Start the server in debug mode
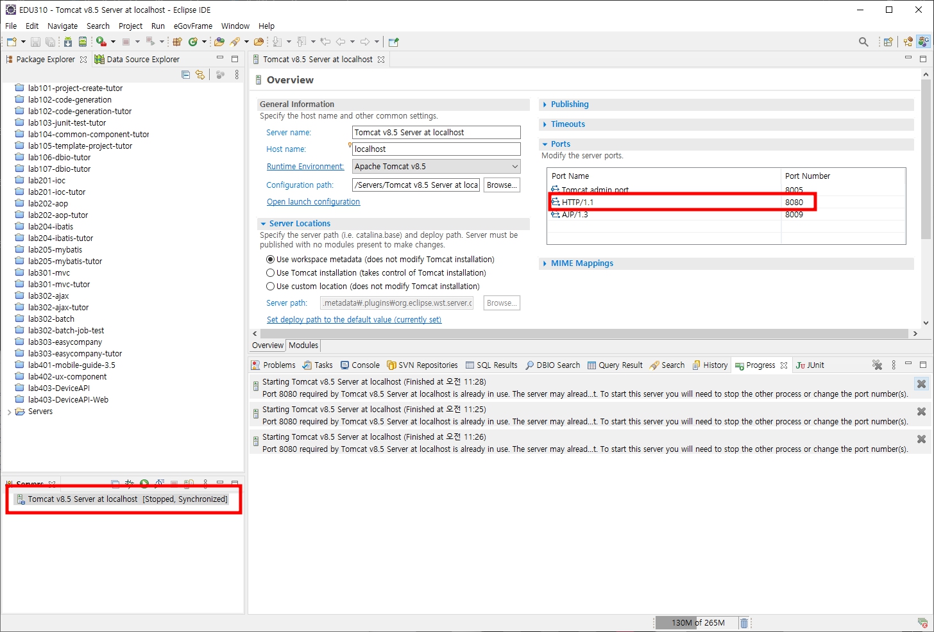The width and height of the screenshot is (934, 632). coord(130,483)
